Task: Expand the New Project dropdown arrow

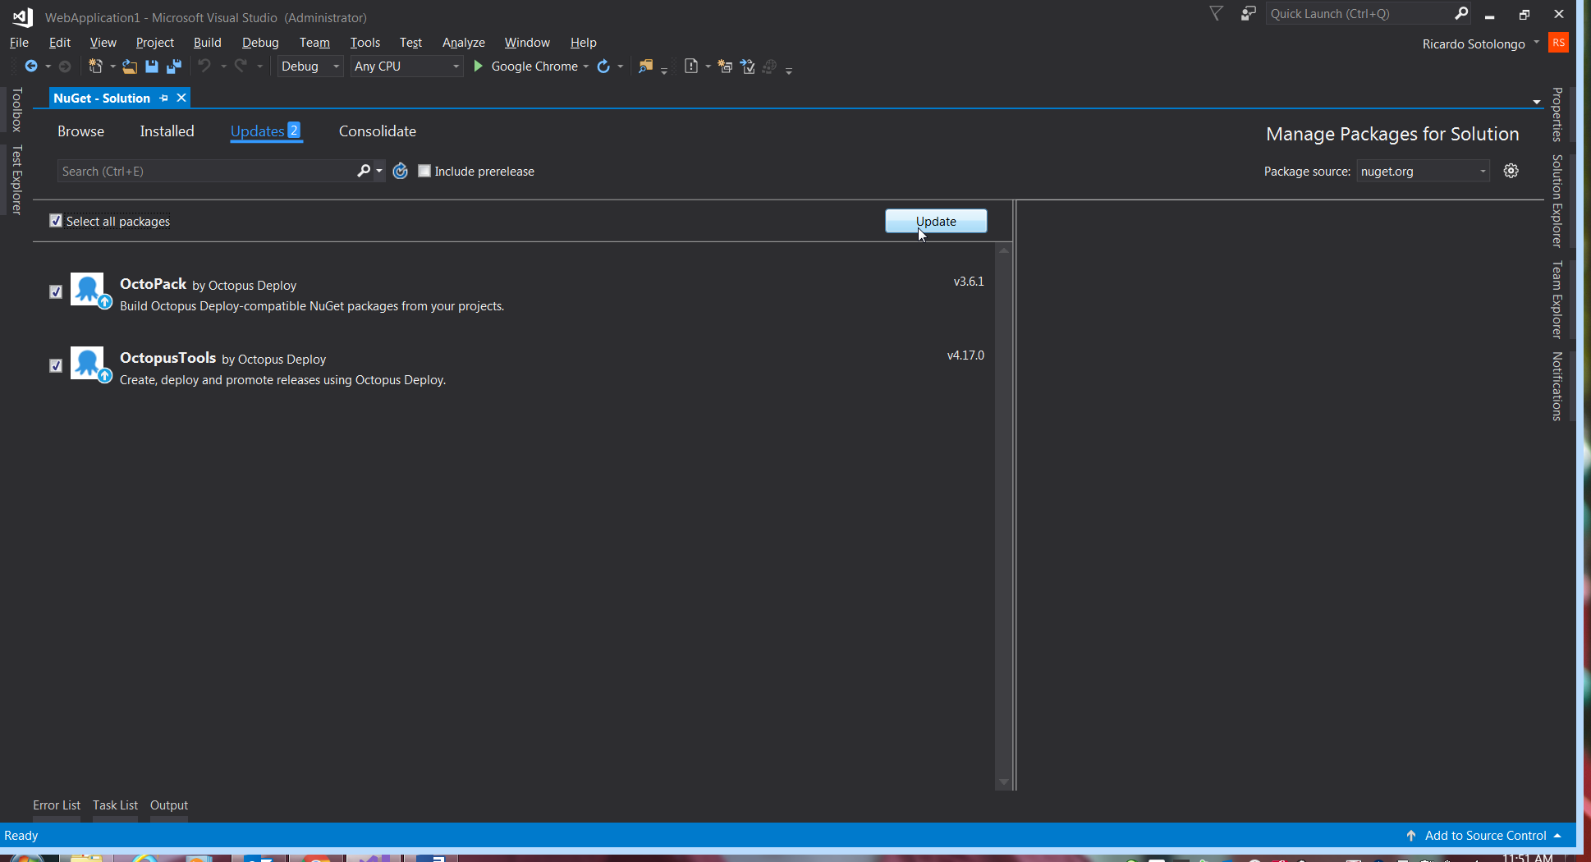Action: 112,66
